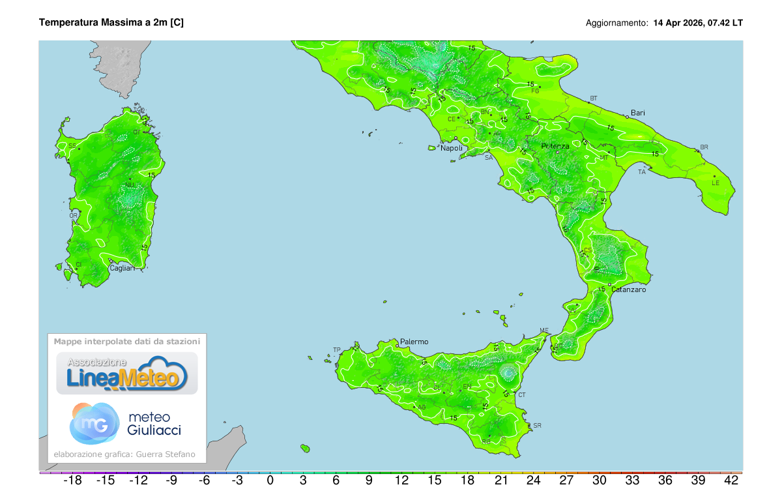The width and height of the screenshot is (782, 502).
Task: Click the Aggiornamento timestamp text
Action: coord(665,21)
